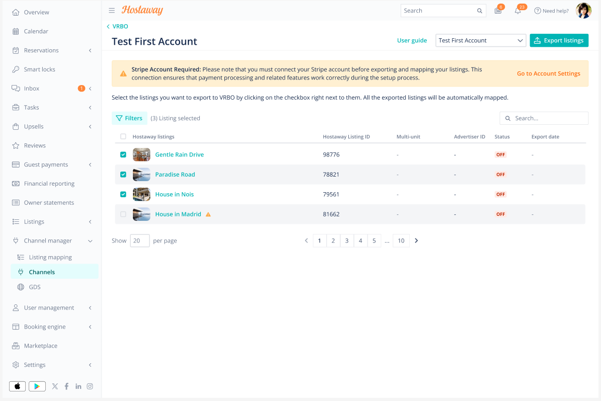Click the GDS globe icon
Image resolution: width=601 pixels, height=401 pixels.
pos(21,287)
